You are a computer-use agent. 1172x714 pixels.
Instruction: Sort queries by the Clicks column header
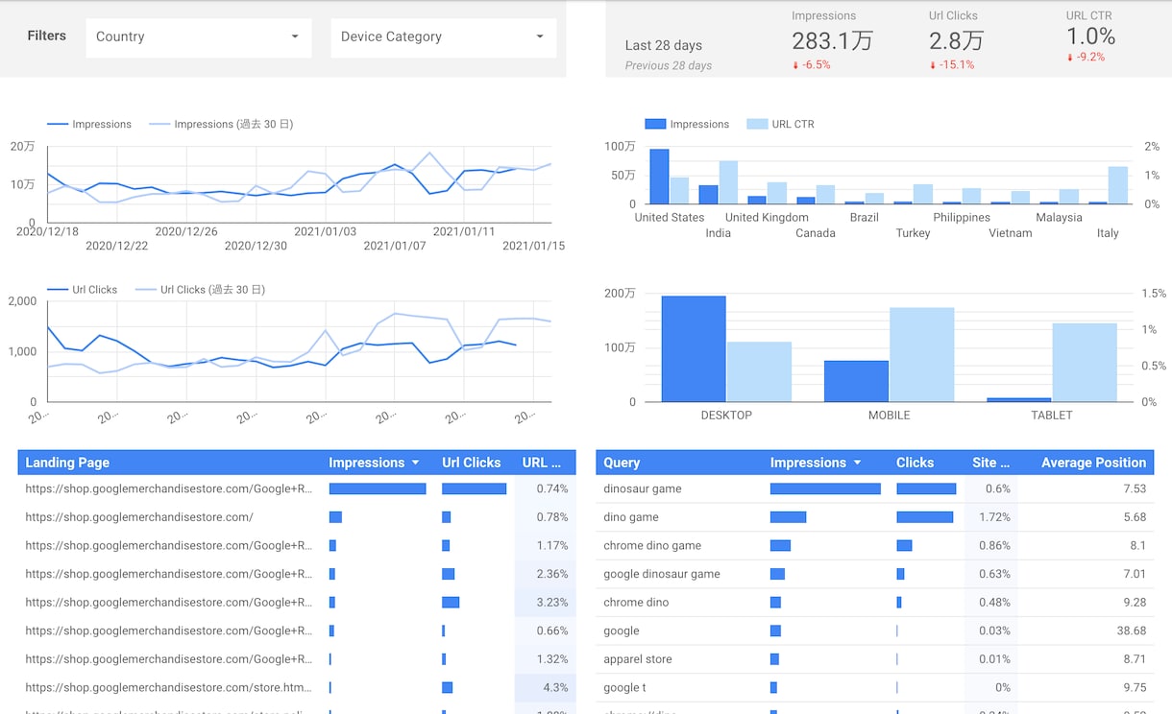coord(915,463)
